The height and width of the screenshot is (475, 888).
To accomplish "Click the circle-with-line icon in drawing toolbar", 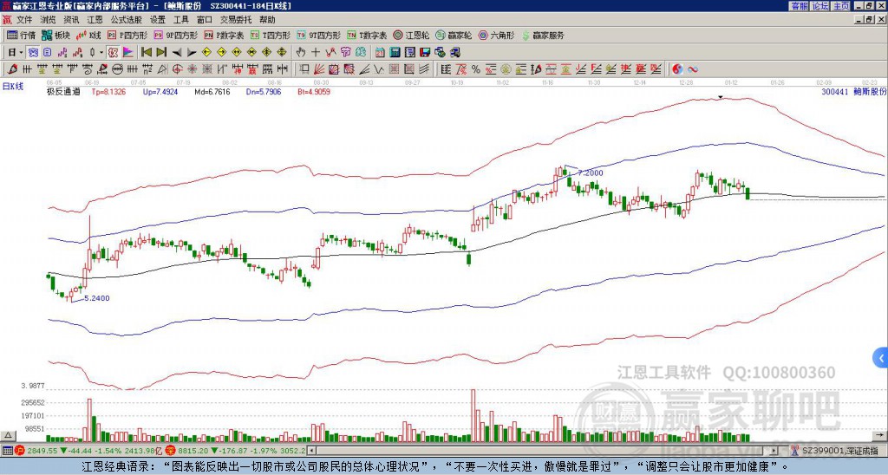I will pyautogui.click(x=117, y=69).
